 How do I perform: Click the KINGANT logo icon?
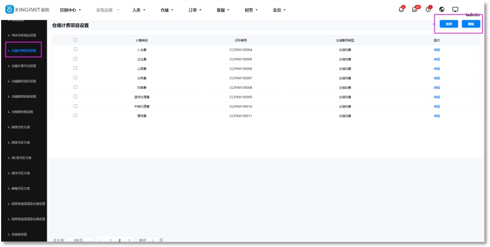9,10
